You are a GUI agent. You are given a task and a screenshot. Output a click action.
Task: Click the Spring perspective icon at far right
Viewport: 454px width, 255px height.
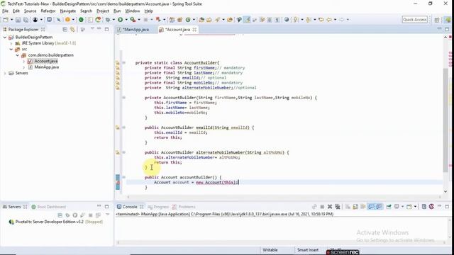[448, 20]
